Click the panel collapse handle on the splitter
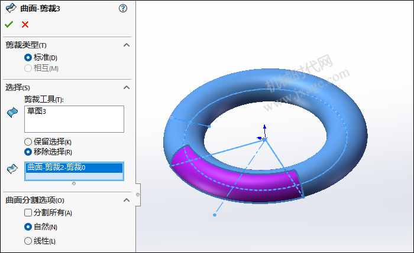414x253 pixels. [x=138, y=195]
